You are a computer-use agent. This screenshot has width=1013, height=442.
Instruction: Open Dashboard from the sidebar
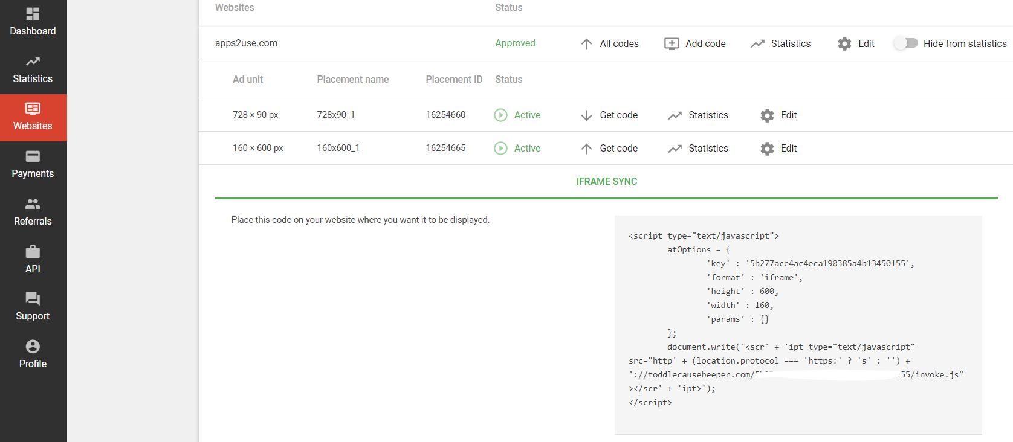tap(33, 22)
